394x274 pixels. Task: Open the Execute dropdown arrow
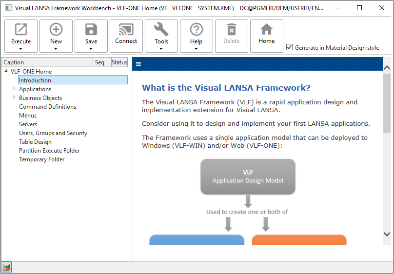(21, 49)
